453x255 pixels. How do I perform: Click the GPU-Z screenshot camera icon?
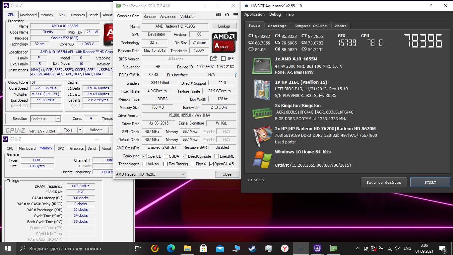218,15
